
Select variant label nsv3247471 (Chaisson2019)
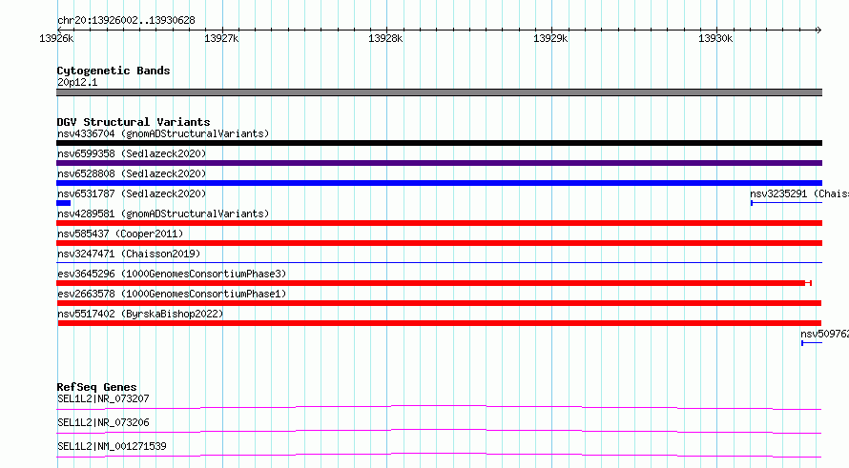pyautogui.click(x=129, y=254)
